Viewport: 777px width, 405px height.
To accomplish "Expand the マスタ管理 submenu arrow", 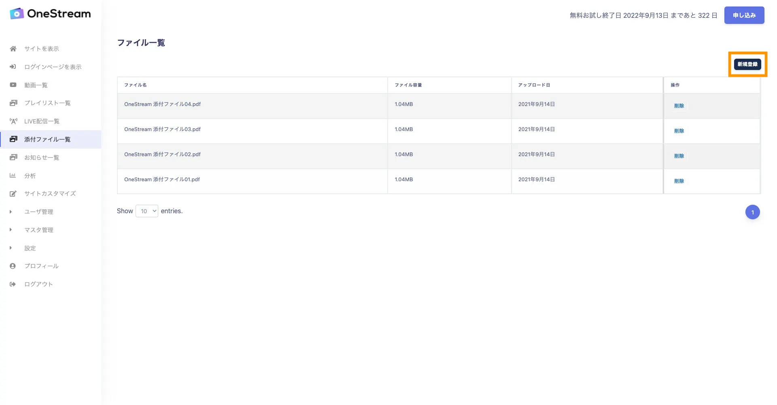I will 11,230.
